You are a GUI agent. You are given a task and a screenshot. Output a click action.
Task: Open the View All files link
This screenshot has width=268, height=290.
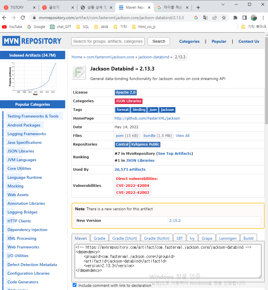point(183,135)
